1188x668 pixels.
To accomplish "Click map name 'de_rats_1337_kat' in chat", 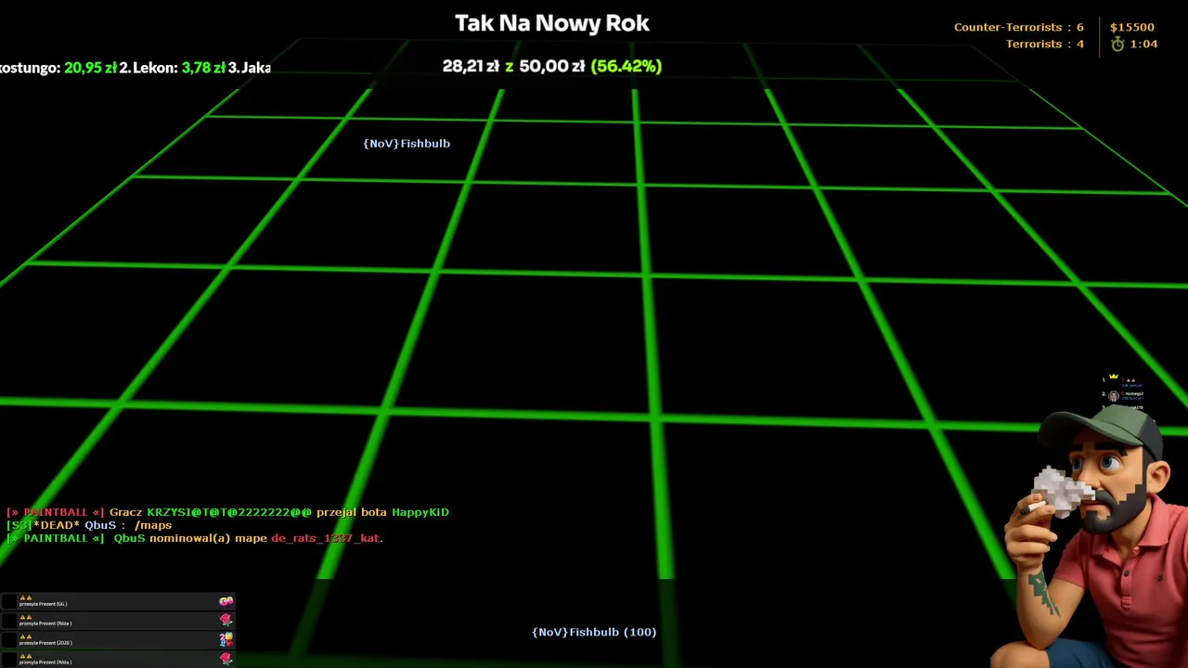I will click(x=325, y=538).
